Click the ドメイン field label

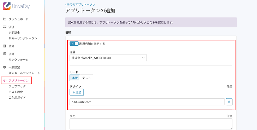pyautogui.click(x=76, y=87)
